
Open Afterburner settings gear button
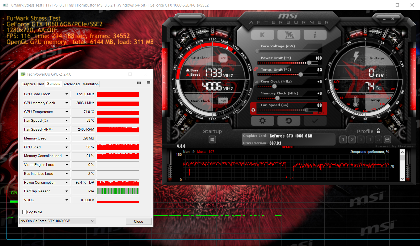coord(262,121)
